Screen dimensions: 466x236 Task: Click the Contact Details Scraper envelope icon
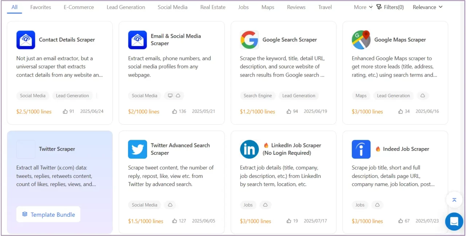coord(25,40)
